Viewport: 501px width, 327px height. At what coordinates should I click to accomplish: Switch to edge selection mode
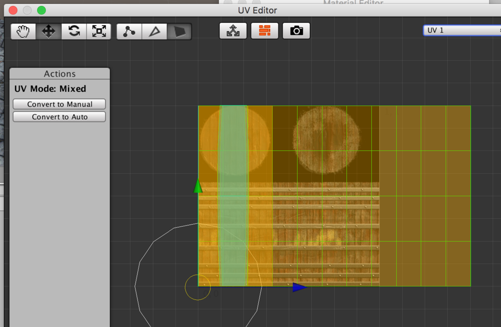click(154, 31)
